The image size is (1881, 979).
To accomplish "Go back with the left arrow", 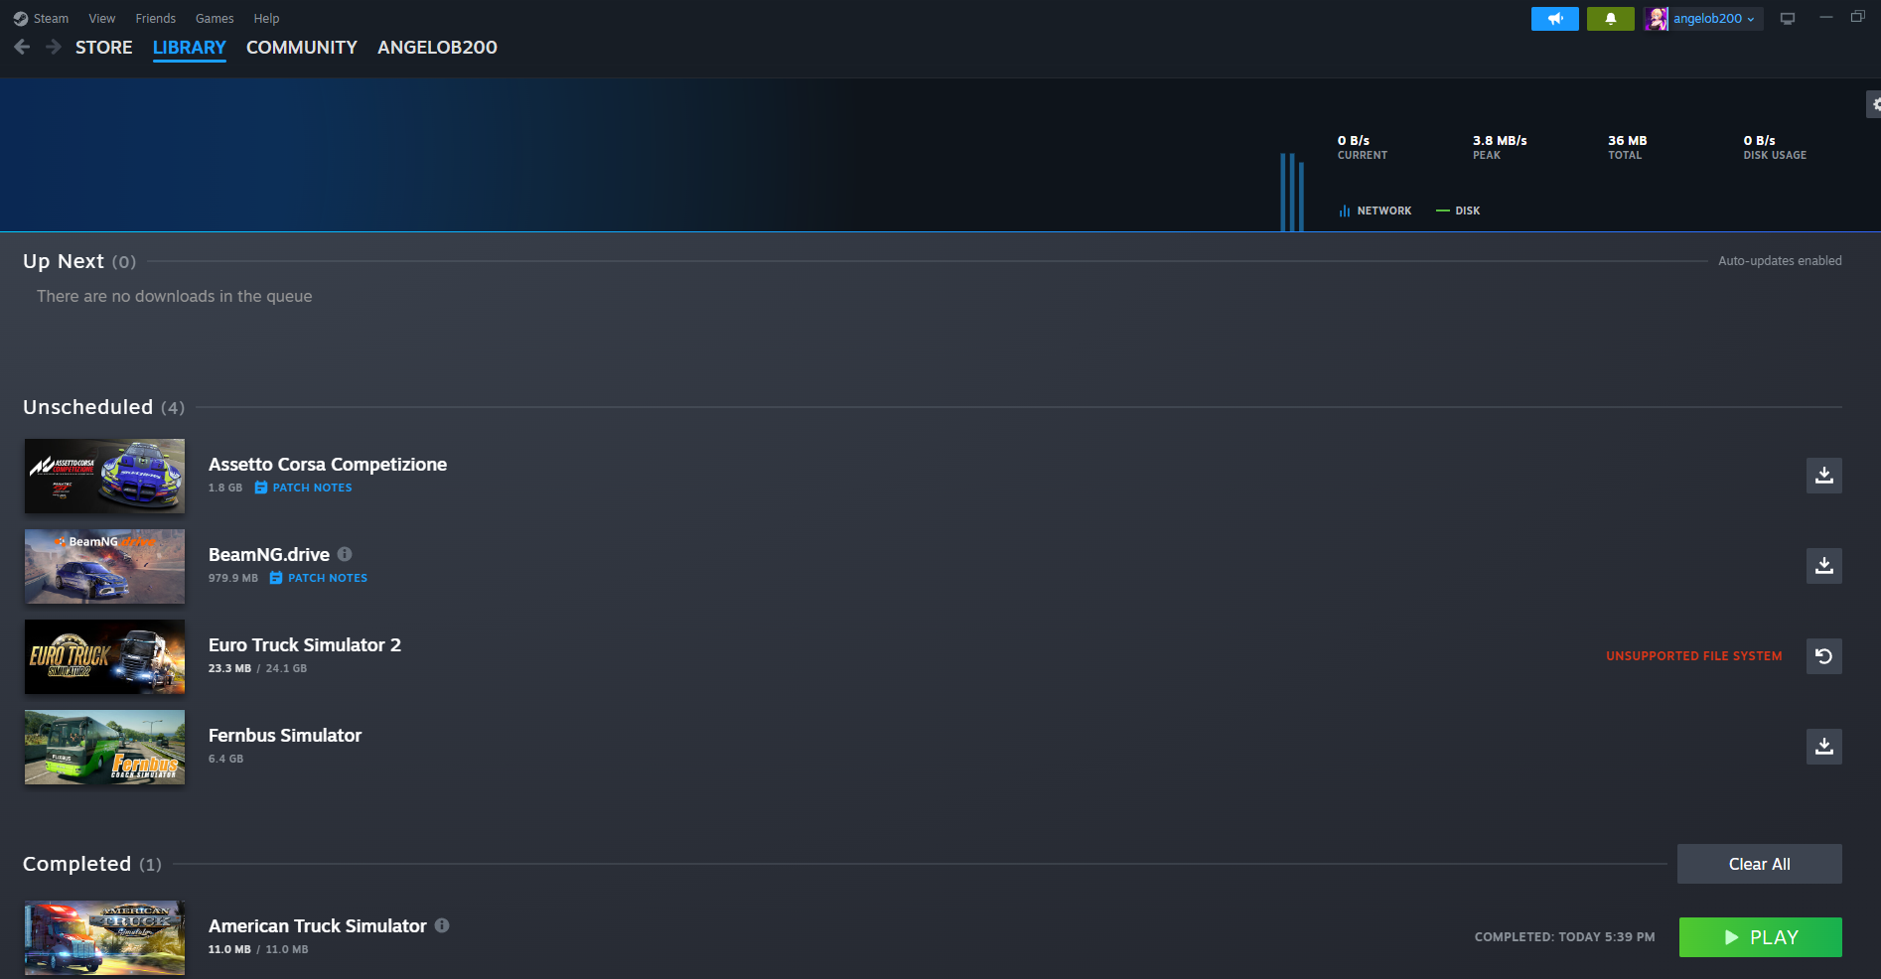I will pyautogui.click(x=22, y=47).
